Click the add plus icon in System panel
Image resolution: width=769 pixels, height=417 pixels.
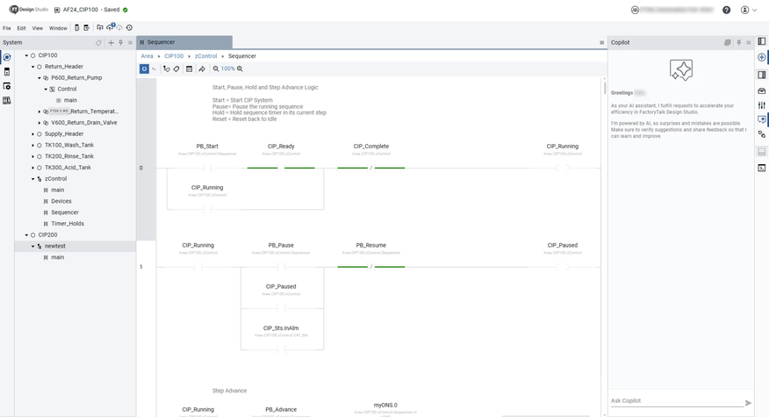point(111,42)
